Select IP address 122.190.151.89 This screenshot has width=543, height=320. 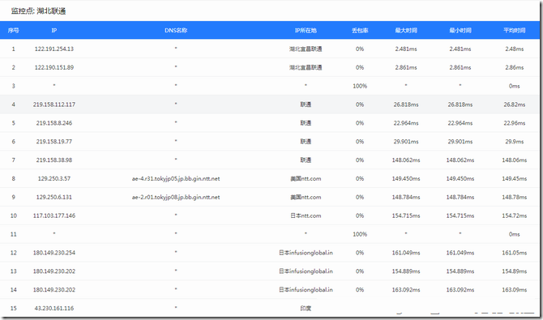point(54,67)
